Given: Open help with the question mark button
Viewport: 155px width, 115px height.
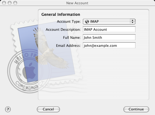Looking at the screenshot, I should 8,109.
